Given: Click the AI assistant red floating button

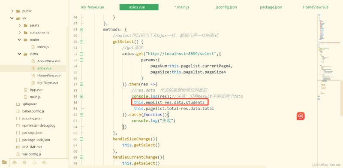Looking at the screenshot, I should point(301,116).
